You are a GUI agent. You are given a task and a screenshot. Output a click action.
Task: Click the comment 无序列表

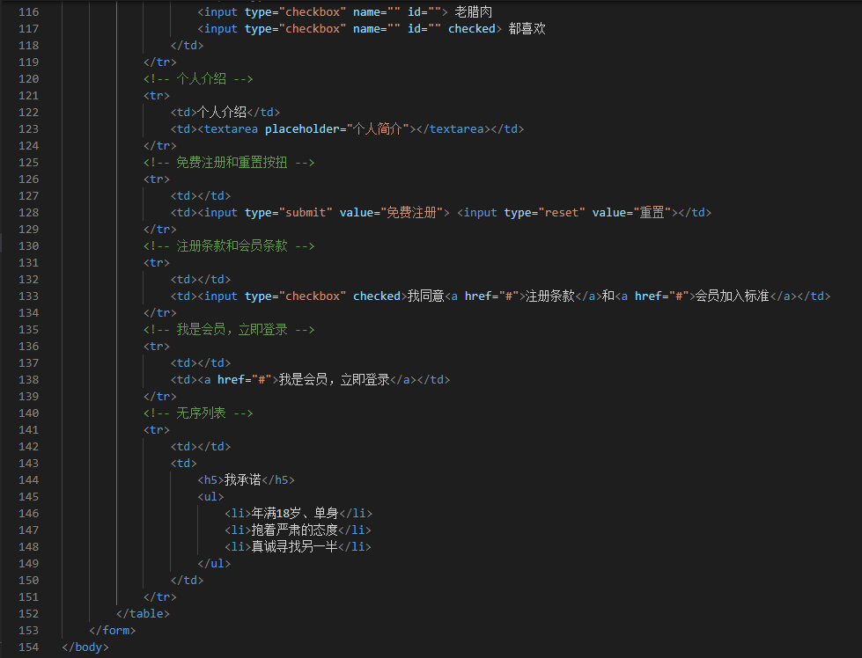tap(202, 413)
